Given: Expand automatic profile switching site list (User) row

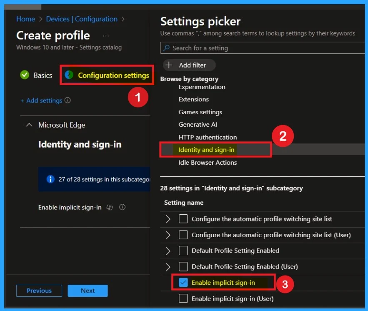Looking at the screenshot, I should [x=168, y=235].
